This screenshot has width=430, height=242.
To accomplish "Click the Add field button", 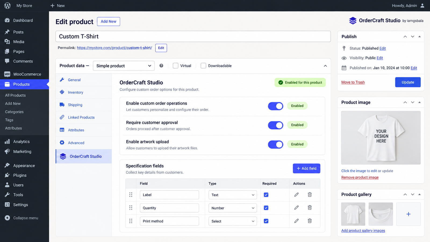I will 306,168.
